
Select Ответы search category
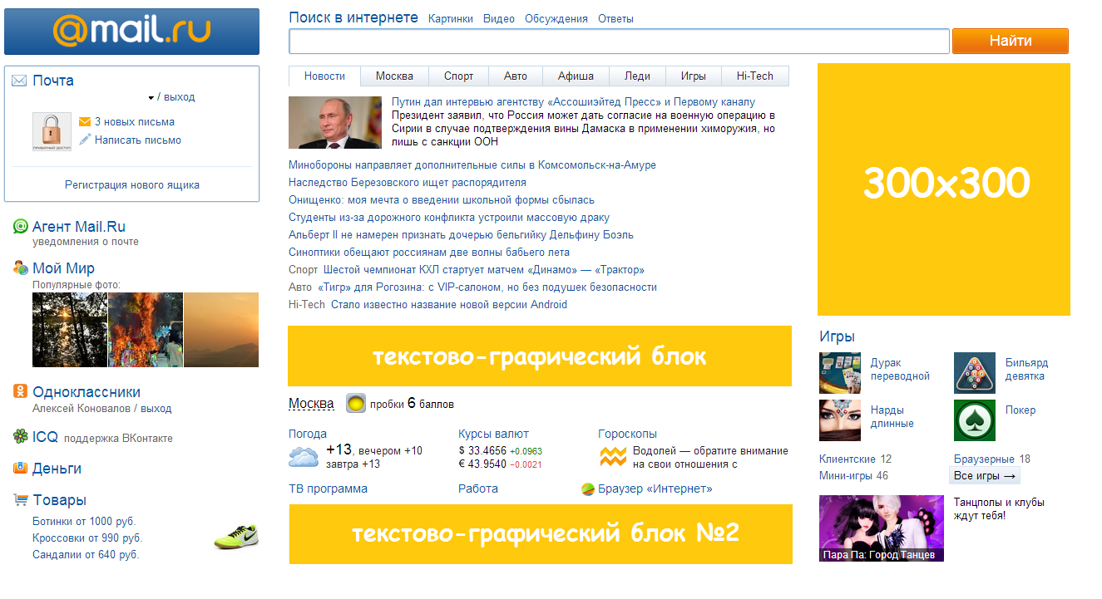click(x=615, y=18)
